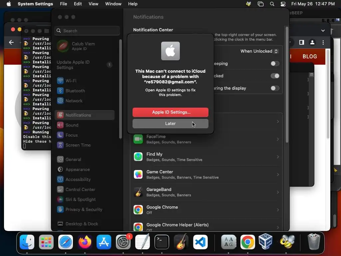Open the Siri & Spotlight icon
341x256 pixels.
coord(60,199)
